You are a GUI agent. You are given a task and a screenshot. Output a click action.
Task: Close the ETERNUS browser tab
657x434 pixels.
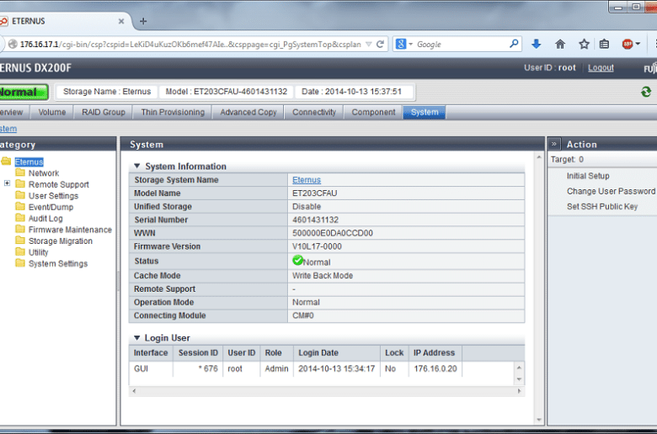pyautogui.click(x=121, y=21)
